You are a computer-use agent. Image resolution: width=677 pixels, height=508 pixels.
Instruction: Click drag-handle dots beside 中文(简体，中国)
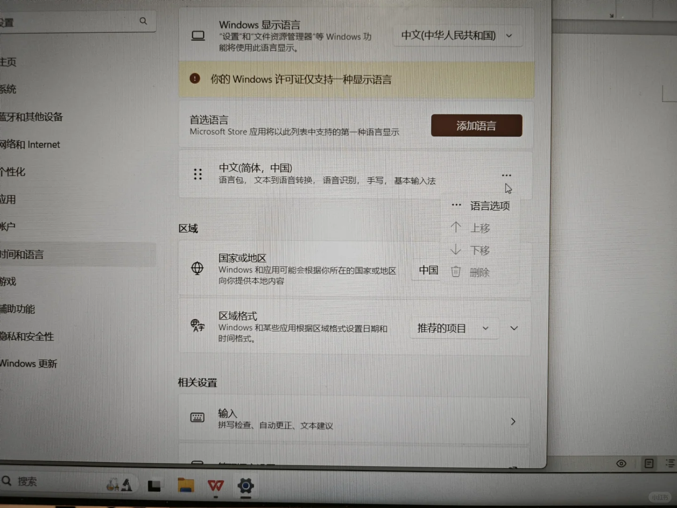pyautogui.click(x=198, y=175)
